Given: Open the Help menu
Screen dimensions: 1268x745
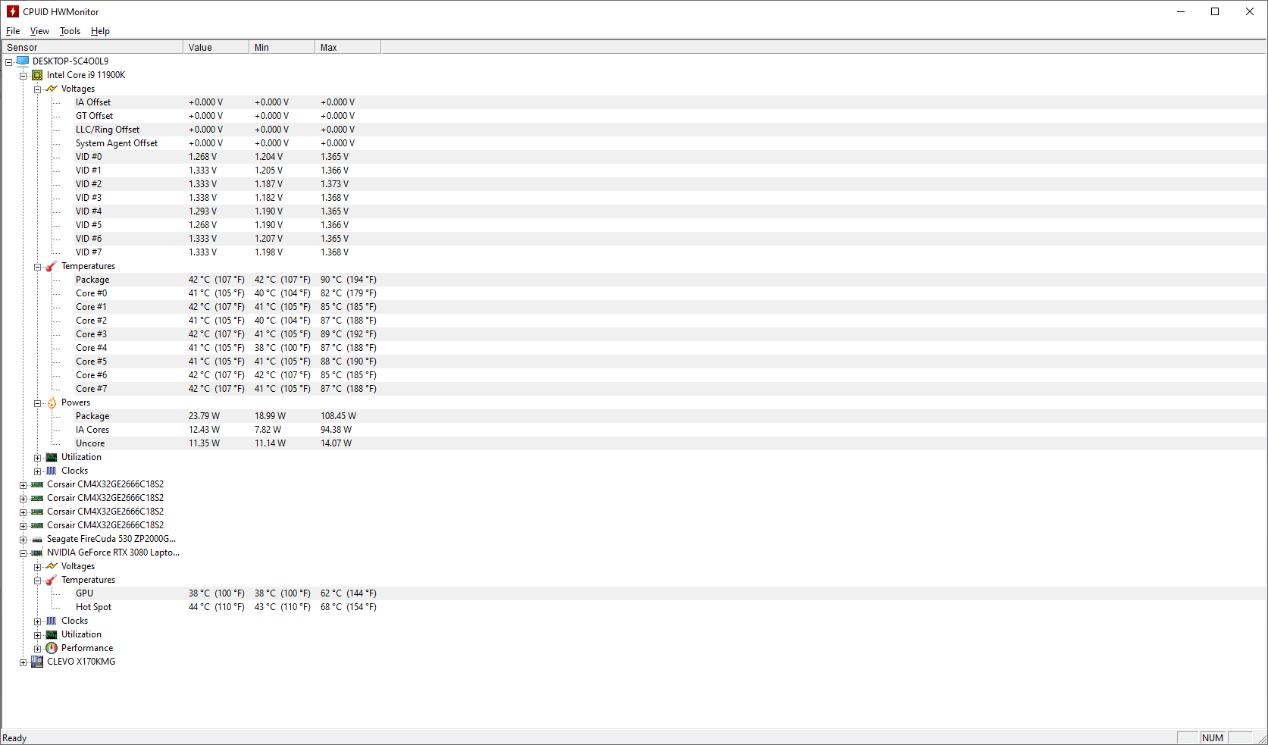Looking at the screenshot, I should click(x=100, y=31).
